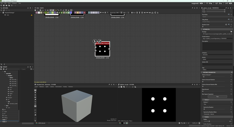
Task: Select the blinn item in library
Action: click(x=11, y=88)
